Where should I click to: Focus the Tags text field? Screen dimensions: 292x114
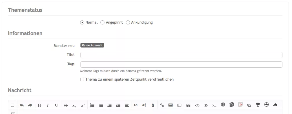click(181, 64)
